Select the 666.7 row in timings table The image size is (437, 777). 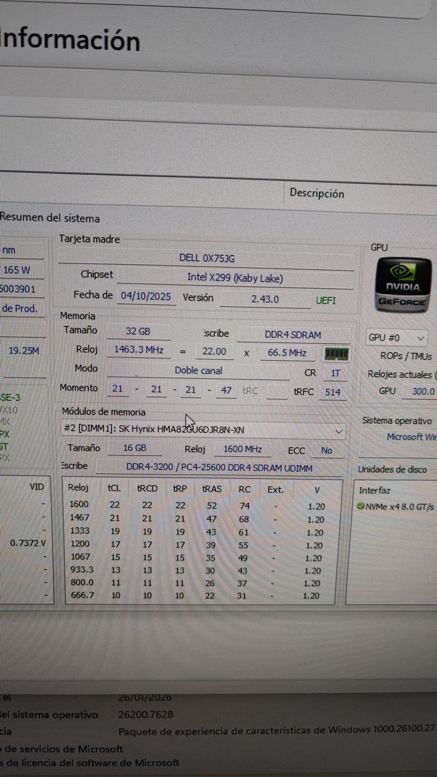point(199,595)
